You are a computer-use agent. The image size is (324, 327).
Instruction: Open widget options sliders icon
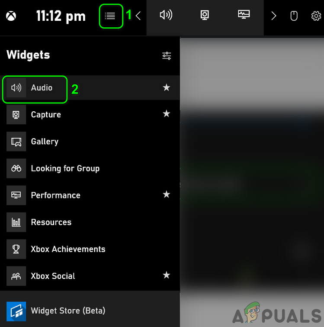point(167,56)
